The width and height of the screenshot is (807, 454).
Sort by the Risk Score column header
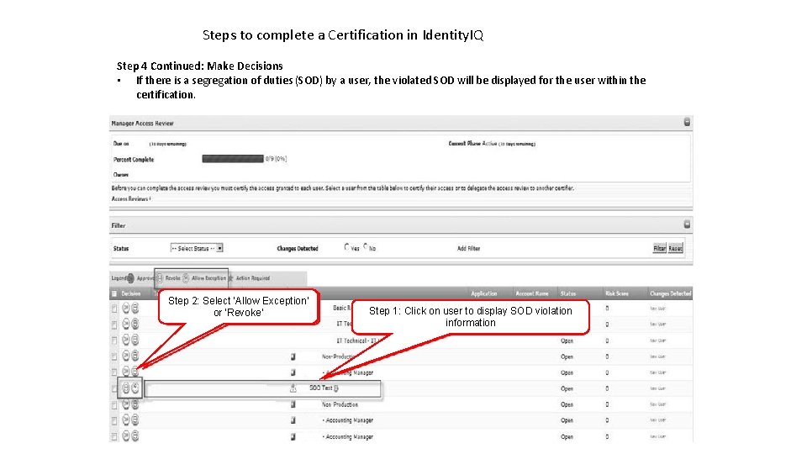[x=616, y=293]
